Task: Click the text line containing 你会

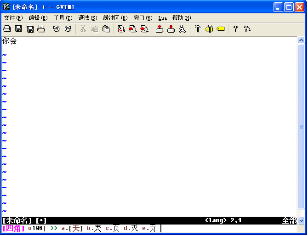Action: click(10, 41)
